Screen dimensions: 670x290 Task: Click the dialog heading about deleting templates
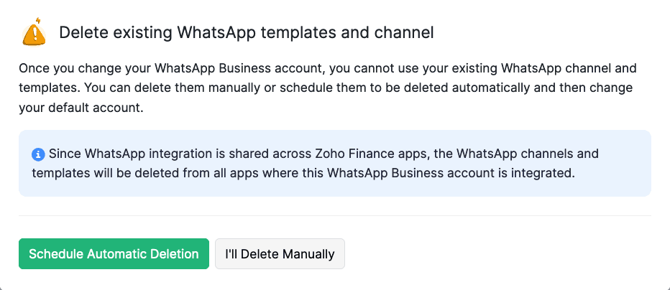pos(246,32)
